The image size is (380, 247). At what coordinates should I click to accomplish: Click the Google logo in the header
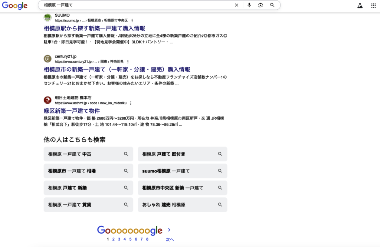click(15, 6)
